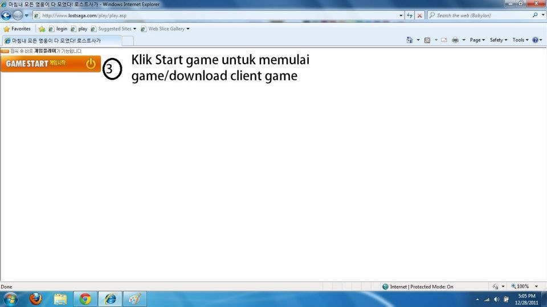
Task: Open Firefox from the taskbar
Action: (x=35, y=299)
